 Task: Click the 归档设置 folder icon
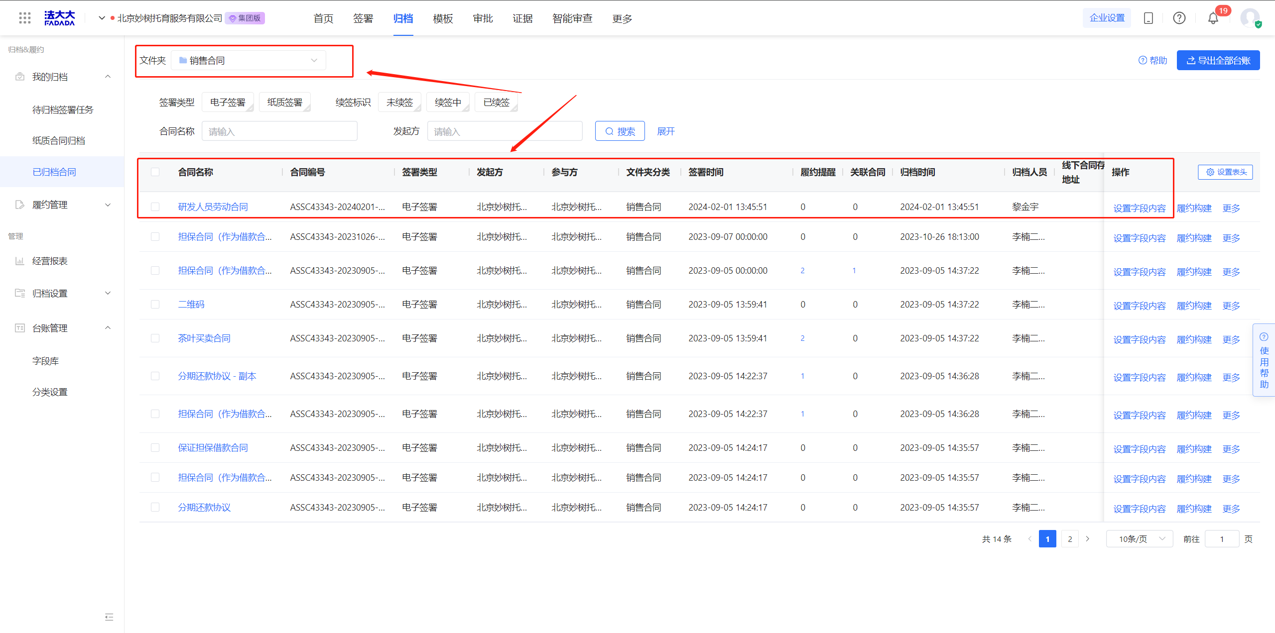point(20,293)
